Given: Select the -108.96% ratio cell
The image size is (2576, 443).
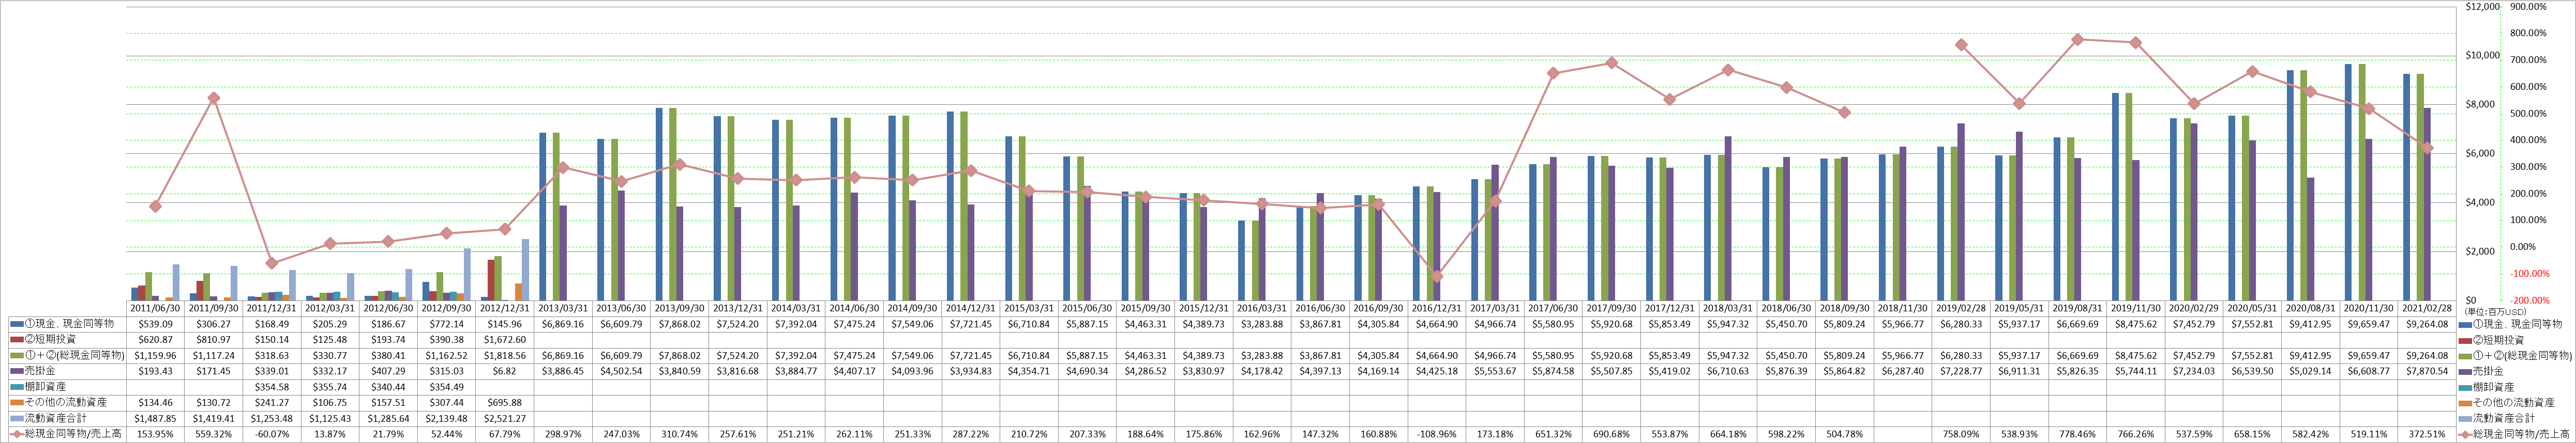Looking at the screenshot, I should pyautogui.click(x=1438, y=434).
